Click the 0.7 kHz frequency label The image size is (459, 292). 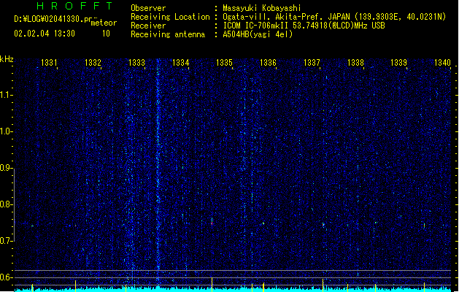tap(6, 241)
